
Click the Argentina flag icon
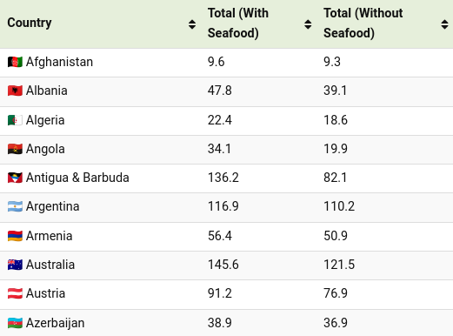[x=15, y=206]
